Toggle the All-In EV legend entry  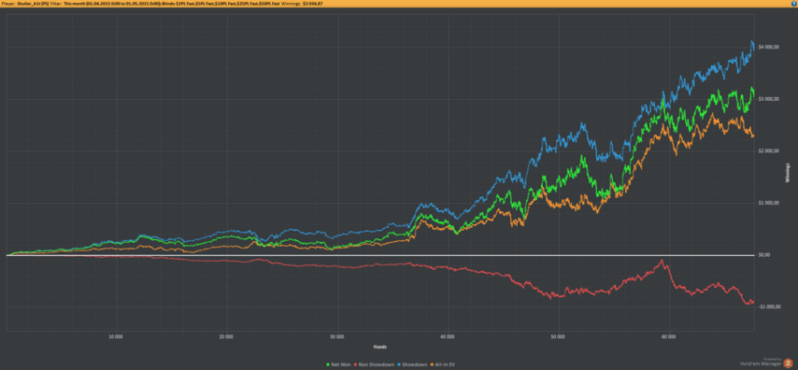coord(443,363)
